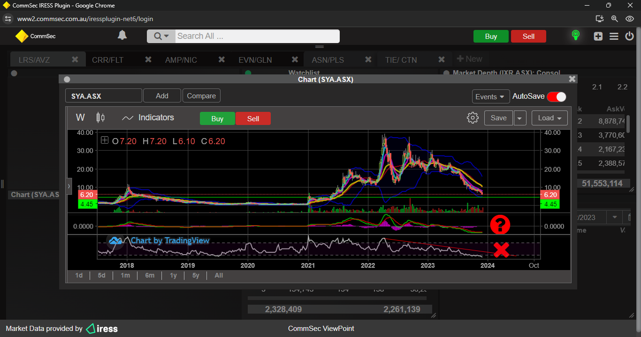Switch to the EVN/GLN tab
This screenshot has height=337, width=641.
pyautogui.click(x=255, y=60)
